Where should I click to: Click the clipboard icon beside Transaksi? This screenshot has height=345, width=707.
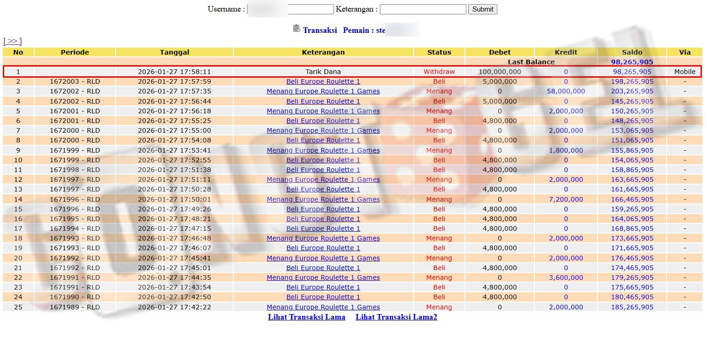click(x=297, y=29)
